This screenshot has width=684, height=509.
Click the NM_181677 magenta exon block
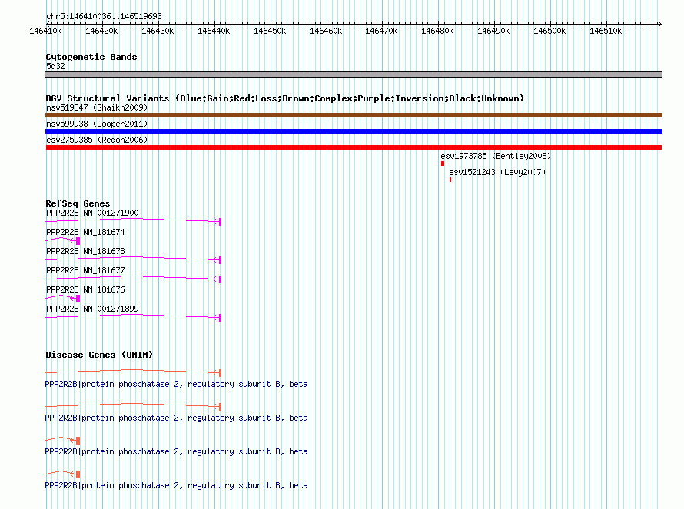click(x=221, y=279)
